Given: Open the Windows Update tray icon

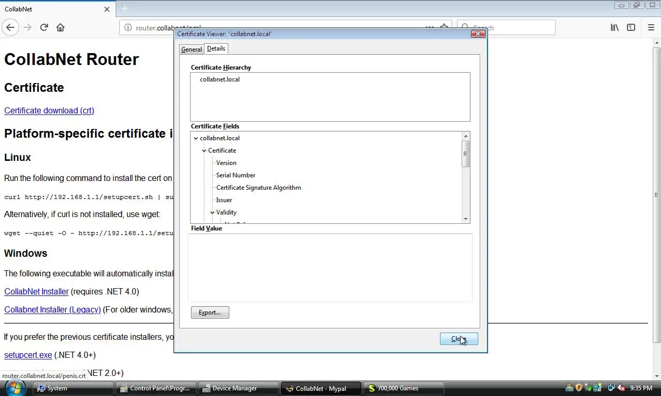Looking at the screenshot, I should pos(569,388).
